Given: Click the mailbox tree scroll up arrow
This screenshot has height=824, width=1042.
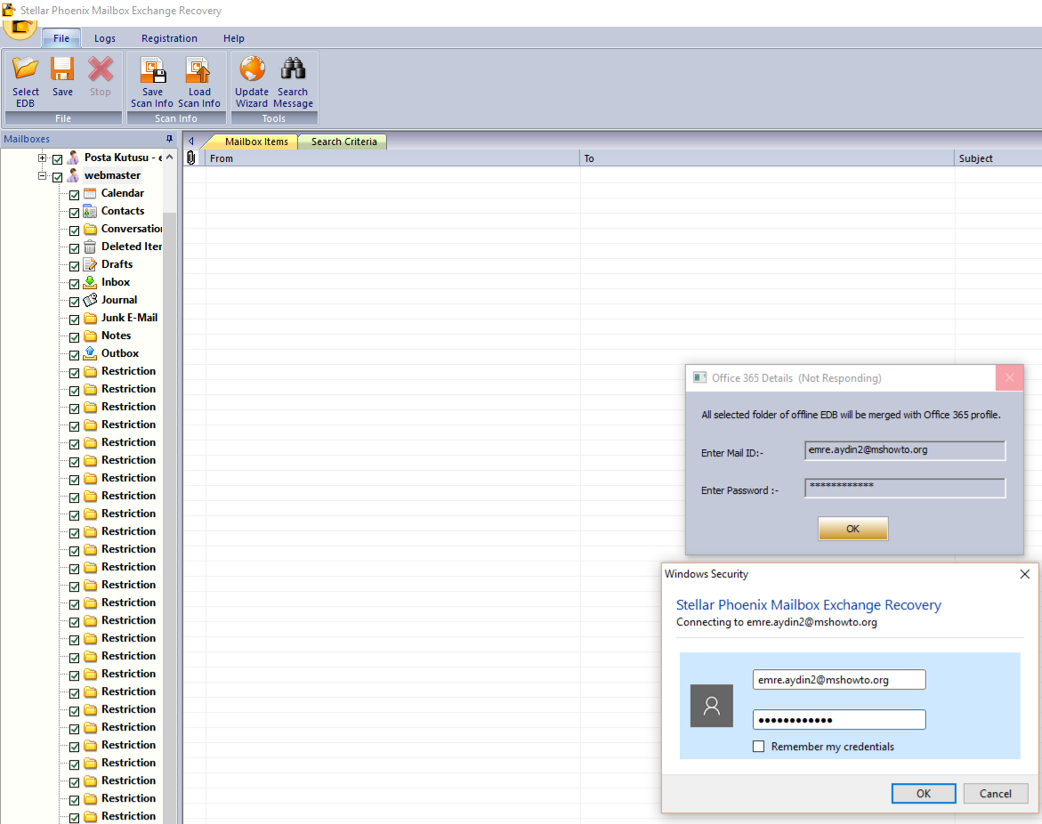Looking at the screenshot, I should (x=169, y=158).
